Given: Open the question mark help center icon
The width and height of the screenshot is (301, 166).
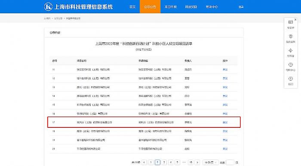Looking at the screenshot, I should click(x=290, y=64).
